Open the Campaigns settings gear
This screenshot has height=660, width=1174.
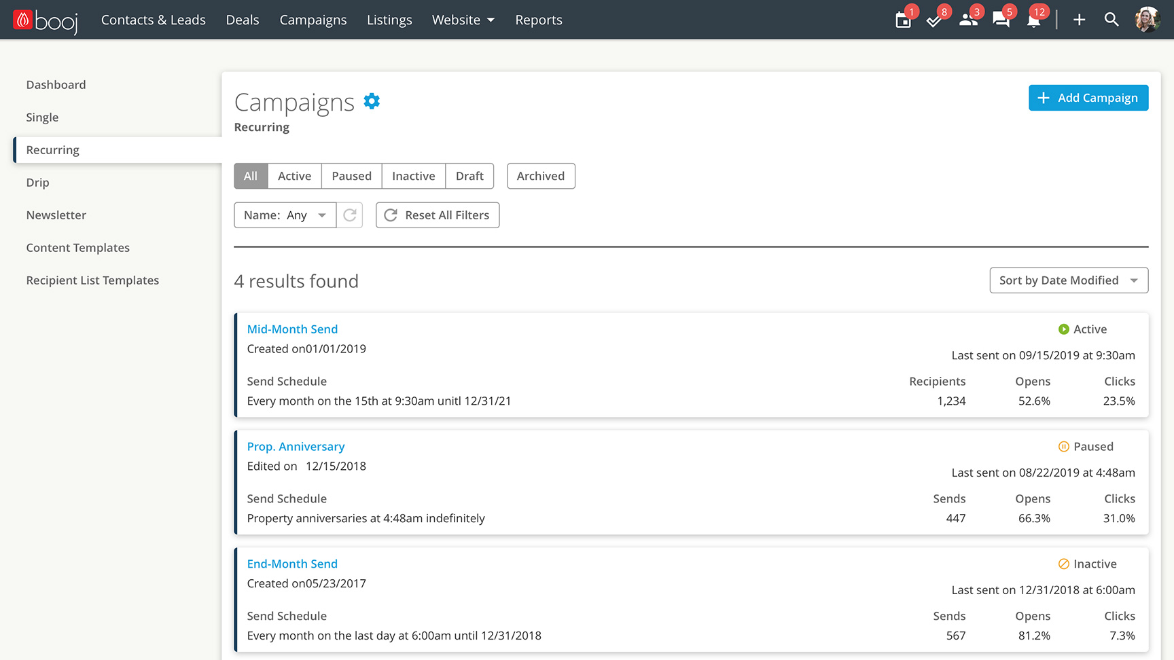372,101
